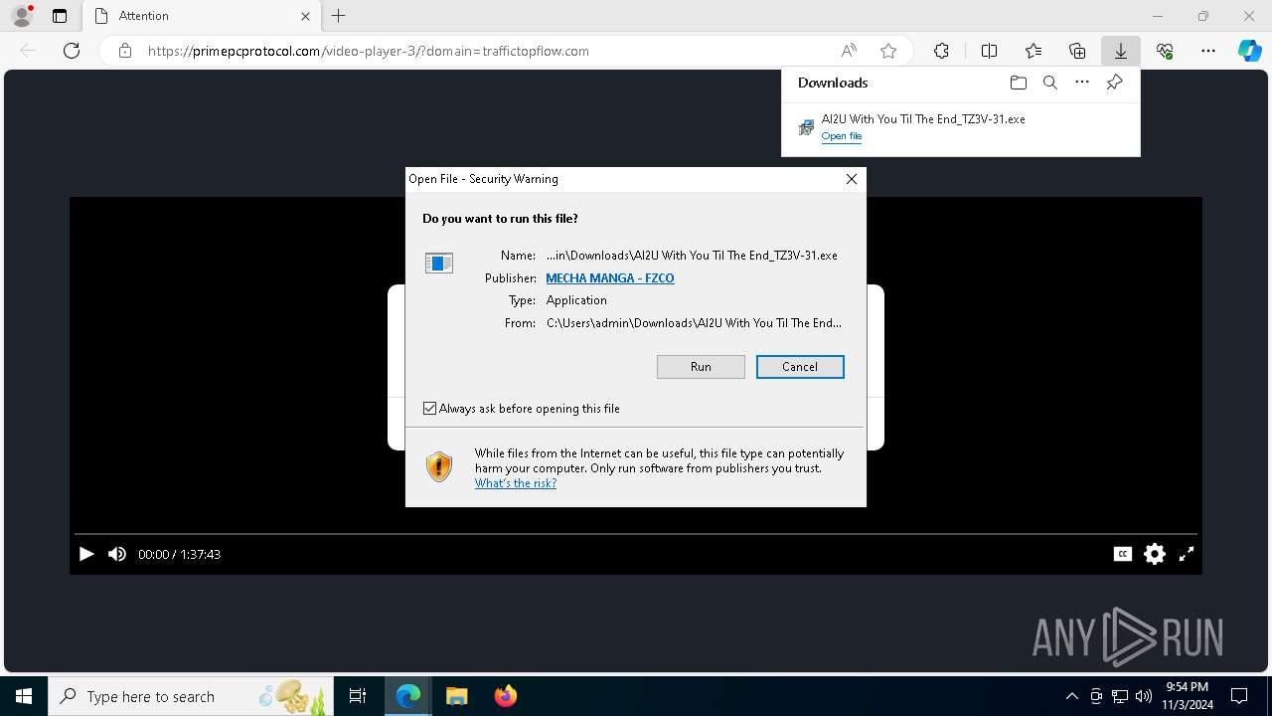Open Task View on taskbar

point(358,696)
